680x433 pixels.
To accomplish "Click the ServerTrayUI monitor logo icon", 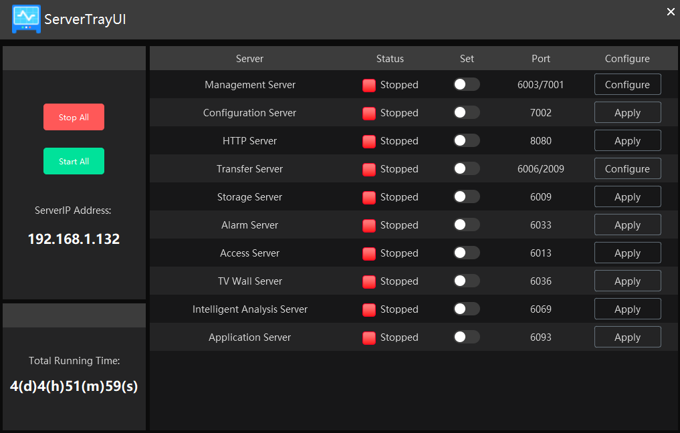I will pyautogui.click(x=26, y=19).
